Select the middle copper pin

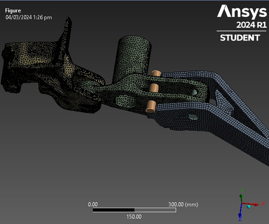[154, 88]
